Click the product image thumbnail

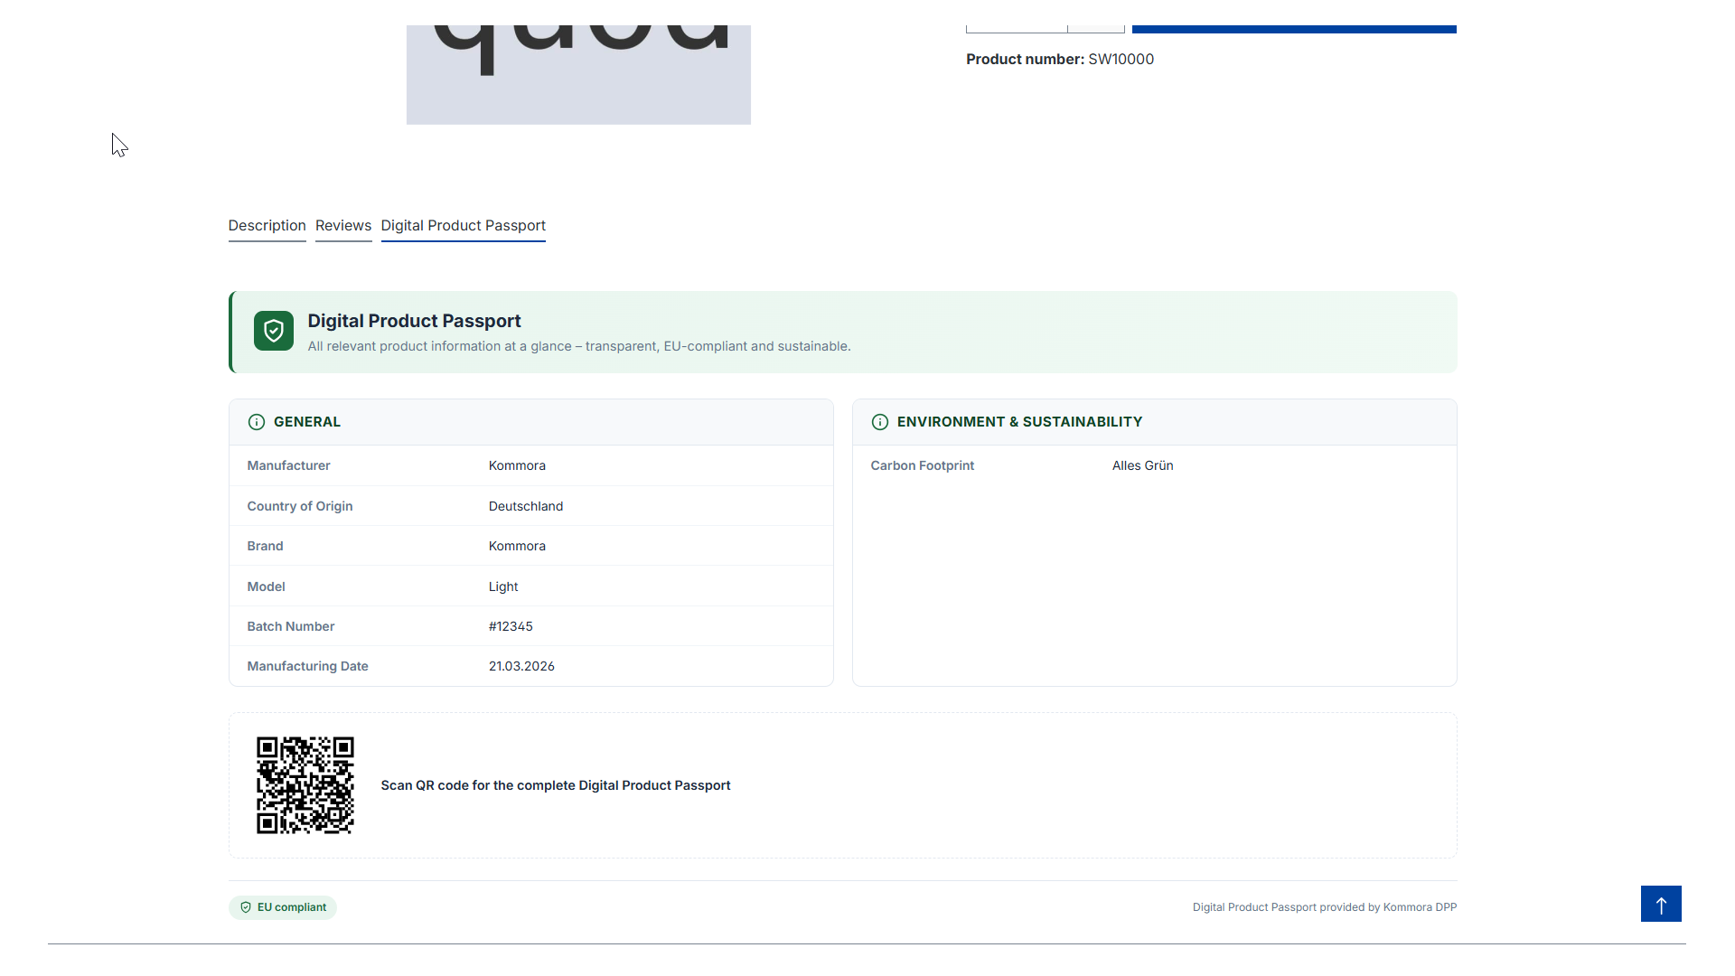tap(578, 75)
